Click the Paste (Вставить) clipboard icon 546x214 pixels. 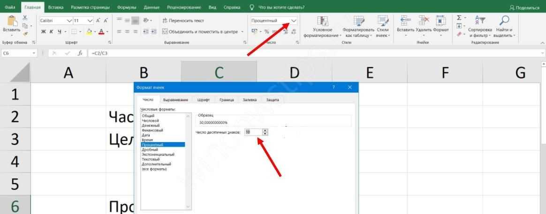pos(11,21)
